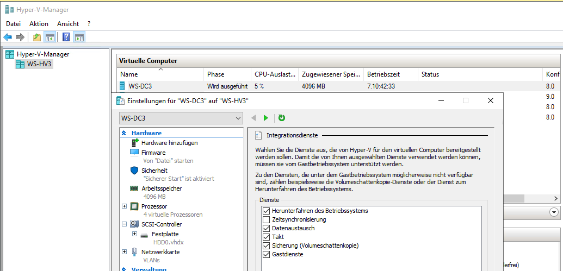
Task: Select the SCSI-Controller entry
Action: (x=162, y=224)
